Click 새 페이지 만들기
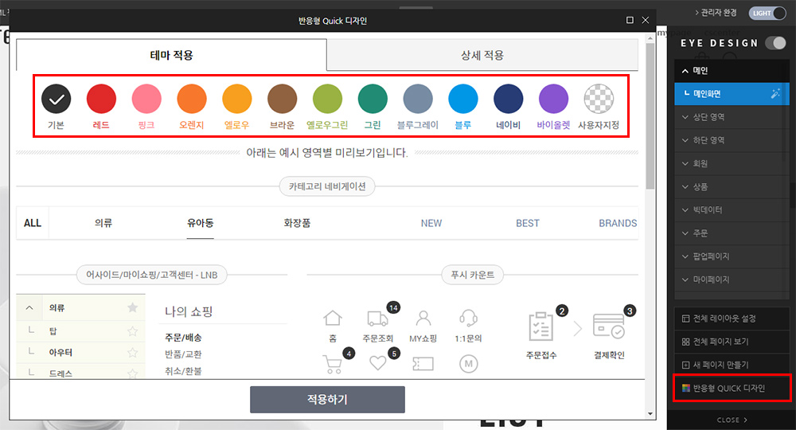Screen dimensions: 796x430 pos(732,365)
